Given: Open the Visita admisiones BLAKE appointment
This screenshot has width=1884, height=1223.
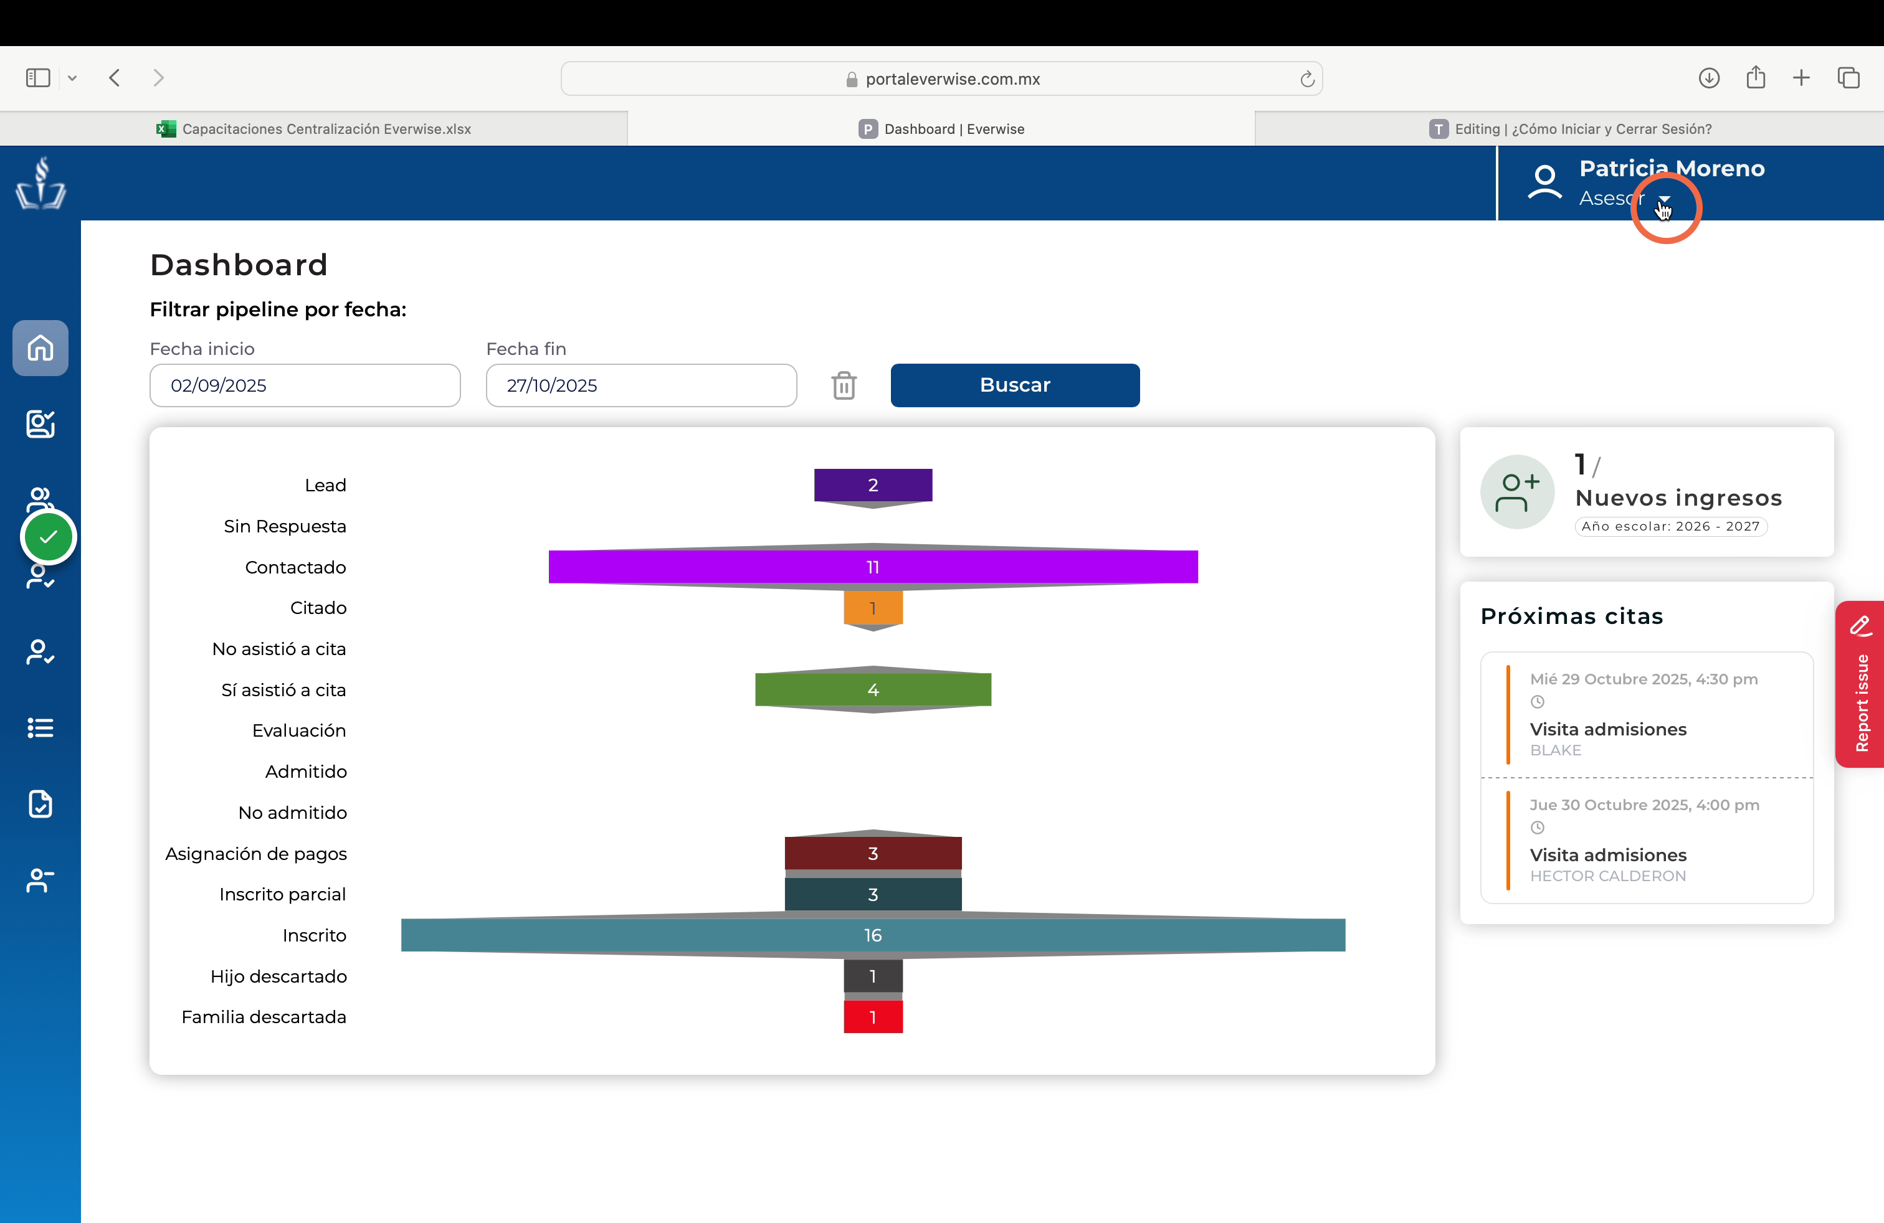Looking at the screenshot, I should [x=1647, y=714].
